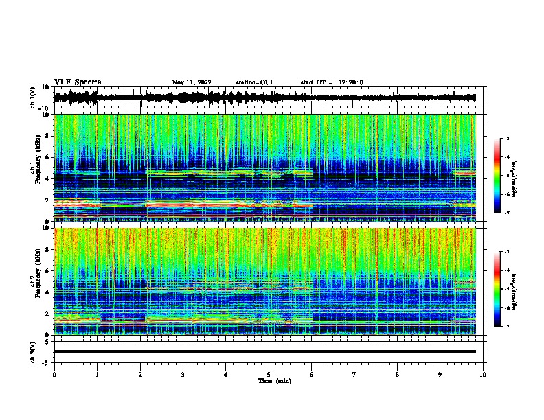Select the date text "Nov.11, 2022"
The height and width of the screenshot is (420, 544).
click(192, 82)
